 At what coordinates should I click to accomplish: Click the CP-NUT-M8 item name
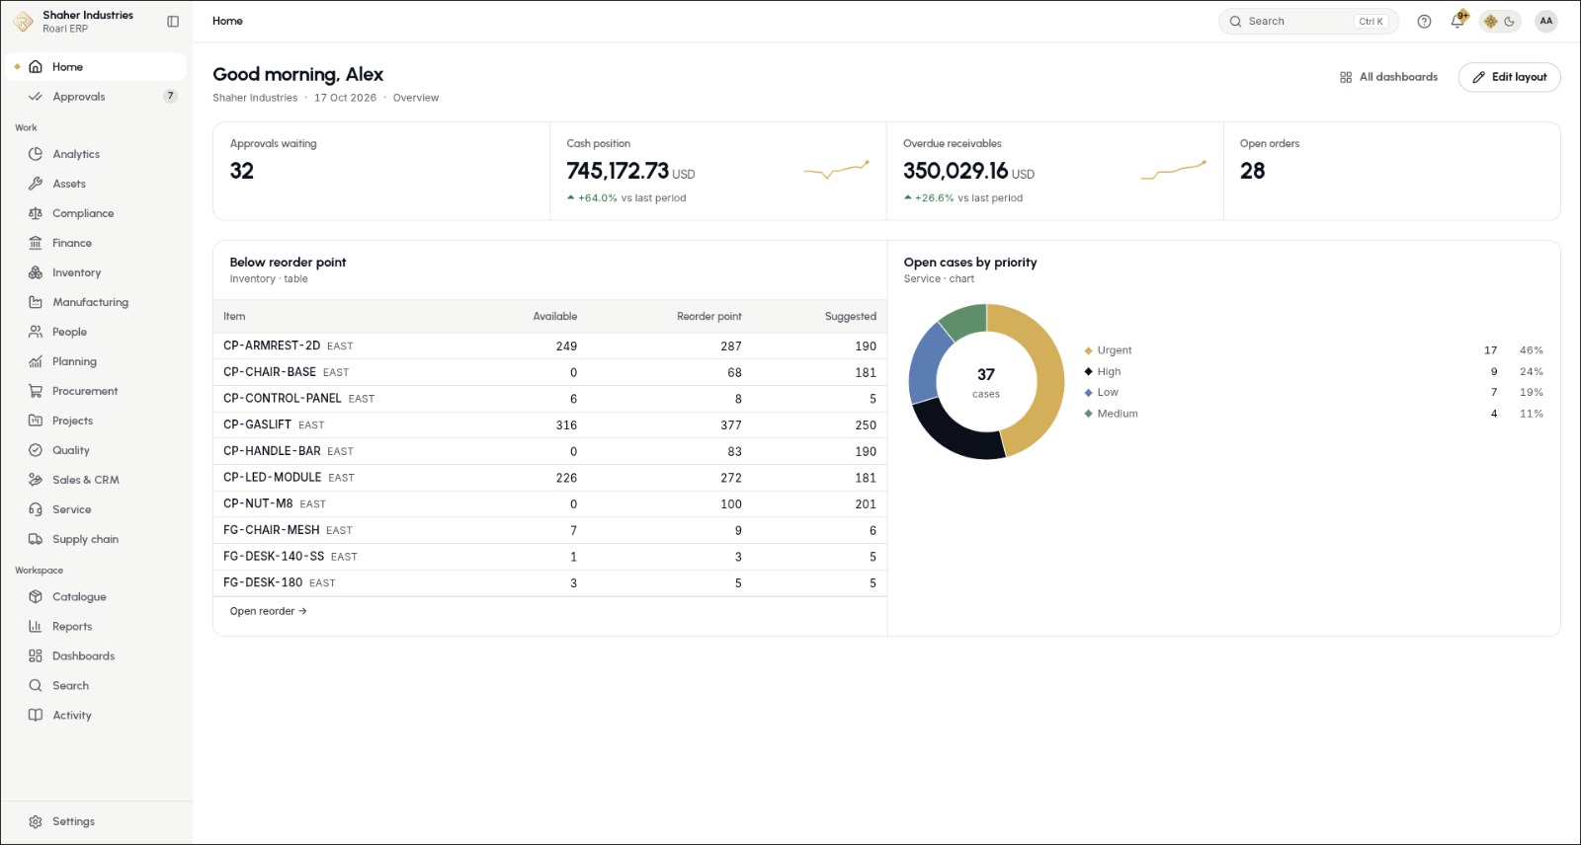[258, 503]
